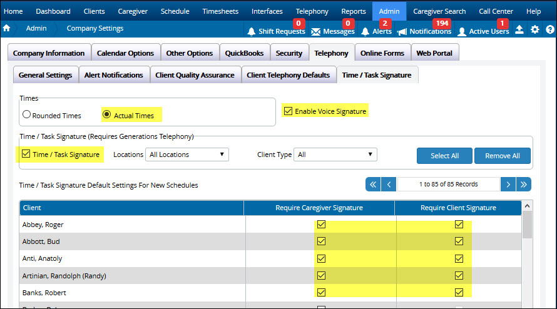557x309 pixels.
Task: Go to the home icon in breadcrumb
Action: coord(6,28)
